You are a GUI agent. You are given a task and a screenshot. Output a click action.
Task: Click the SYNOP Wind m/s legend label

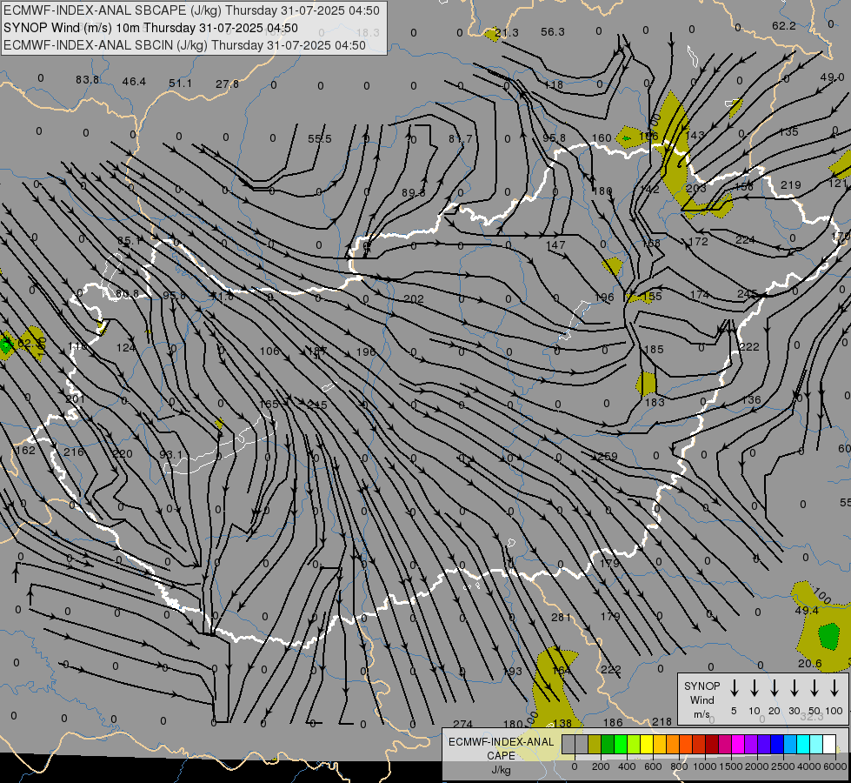[x=701, y=699]
